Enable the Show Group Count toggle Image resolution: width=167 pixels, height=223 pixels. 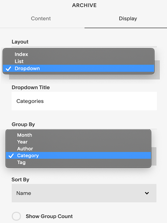(x=16, y=216)
